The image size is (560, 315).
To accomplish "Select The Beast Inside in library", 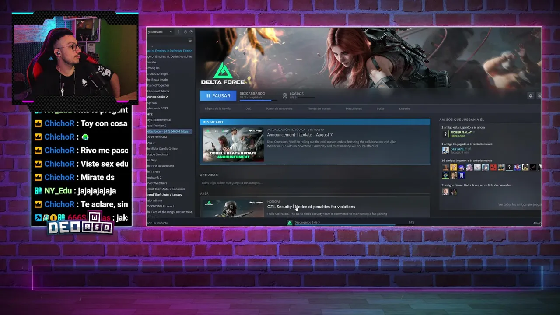I will tap(157, 80).
